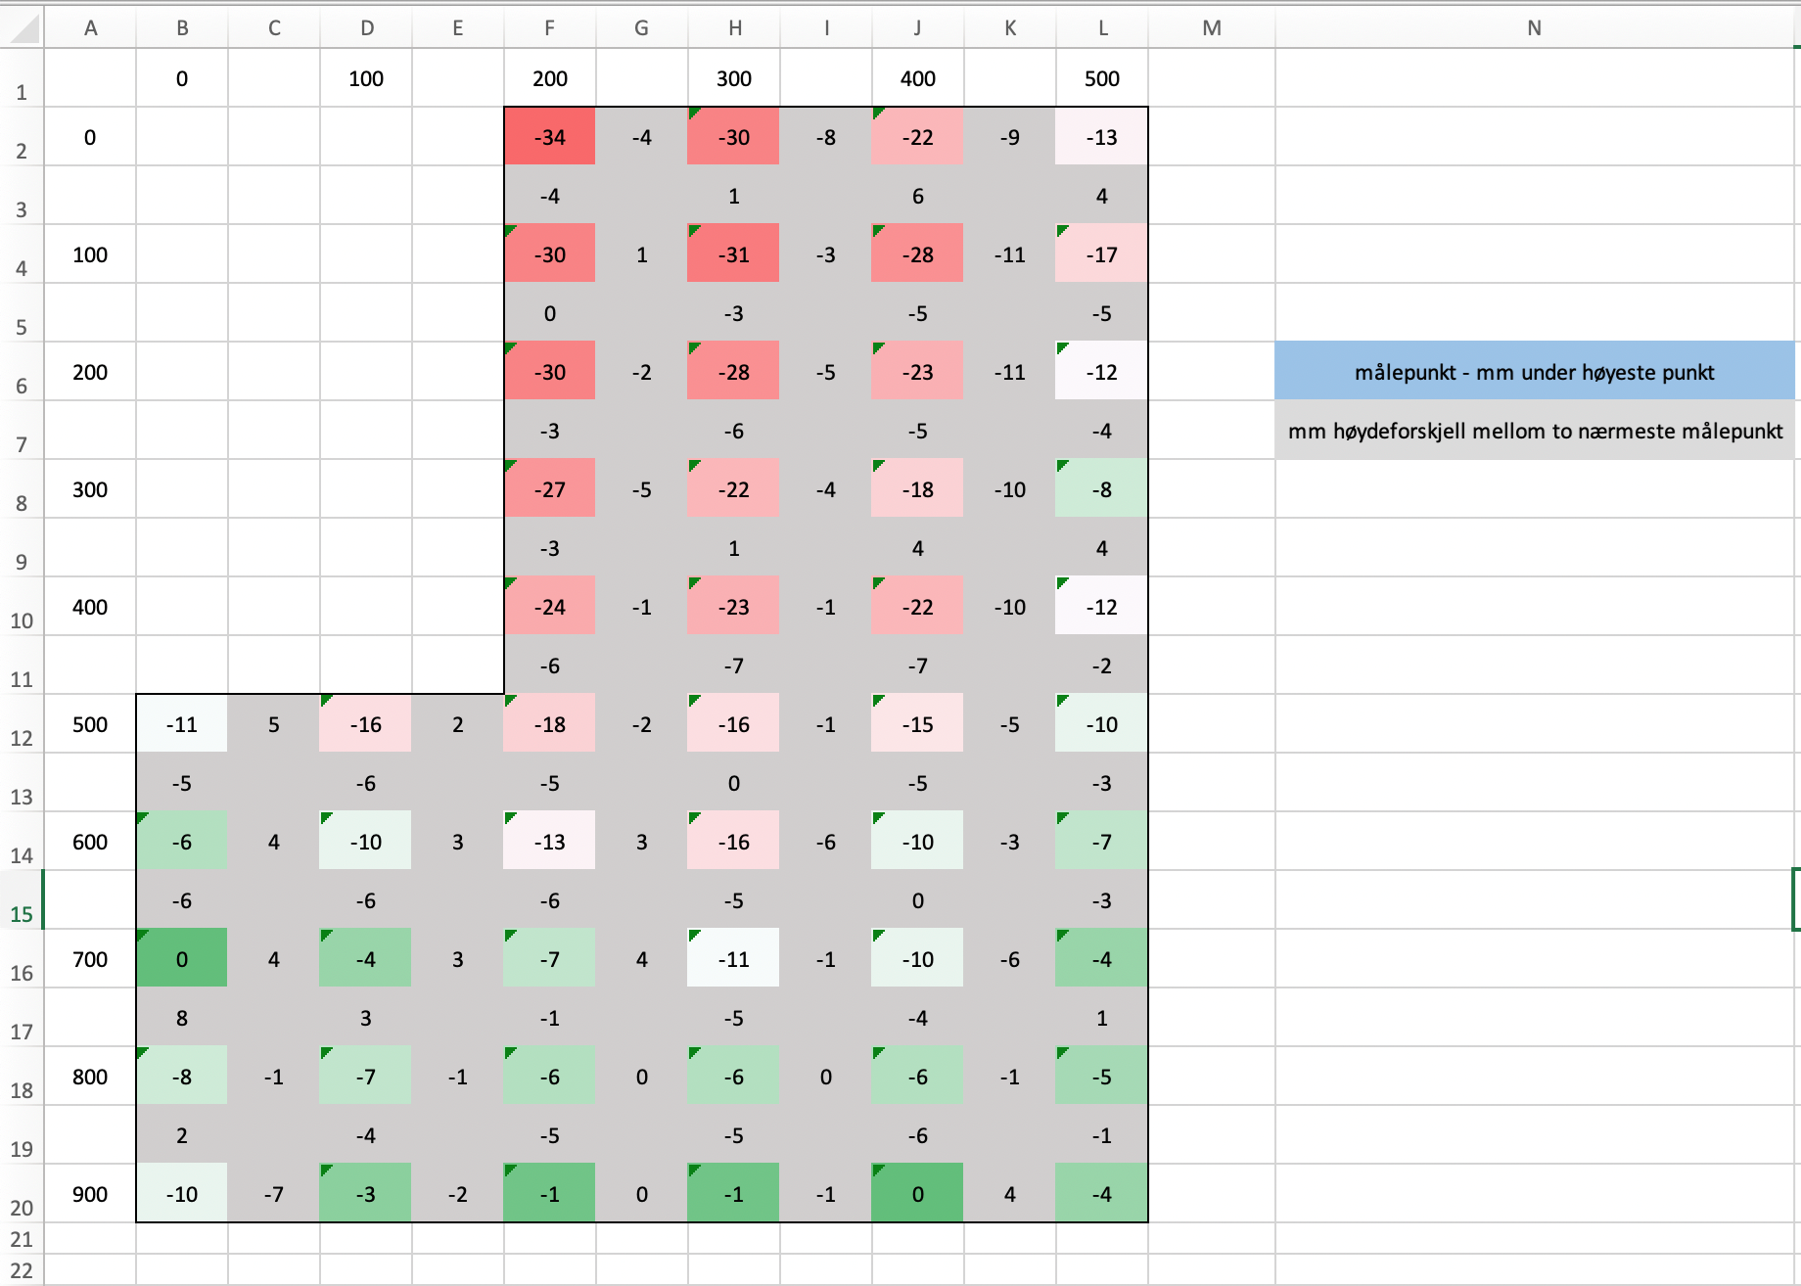Screen dimensions: 1801x1286
Task: Select row 21 header
Action: 22,1239
